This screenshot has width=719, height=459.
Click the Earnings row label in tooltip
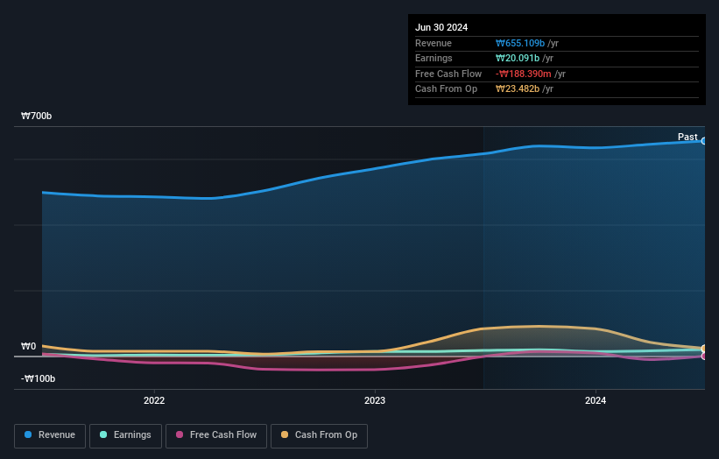(434, 58)
